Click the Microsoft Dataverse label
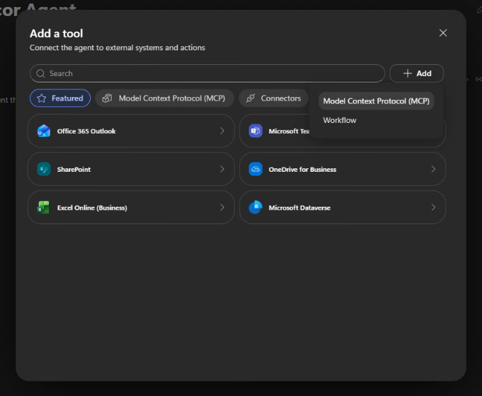Screen dimensions: 482x396 [x=300, y=208]
